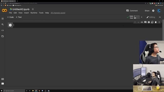This screenshot has height=92, width=164.
Task: Open Other bookmarks folder
Action: (x=159, y=5)
